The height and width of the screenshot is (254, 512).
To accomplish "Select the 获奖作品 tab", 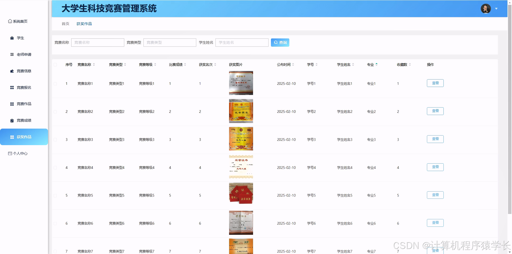I will click(x=84, y=24).
